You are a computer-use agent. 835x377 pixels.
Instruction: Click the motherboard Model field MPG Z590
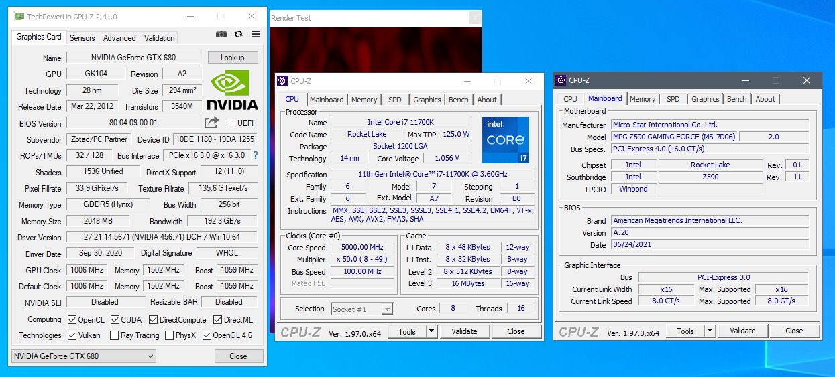tap(675, 137)
